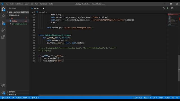Screen dimensions: 180x101
Task: Select language mode Python in status bar
Action: click(x=167, y=98)
